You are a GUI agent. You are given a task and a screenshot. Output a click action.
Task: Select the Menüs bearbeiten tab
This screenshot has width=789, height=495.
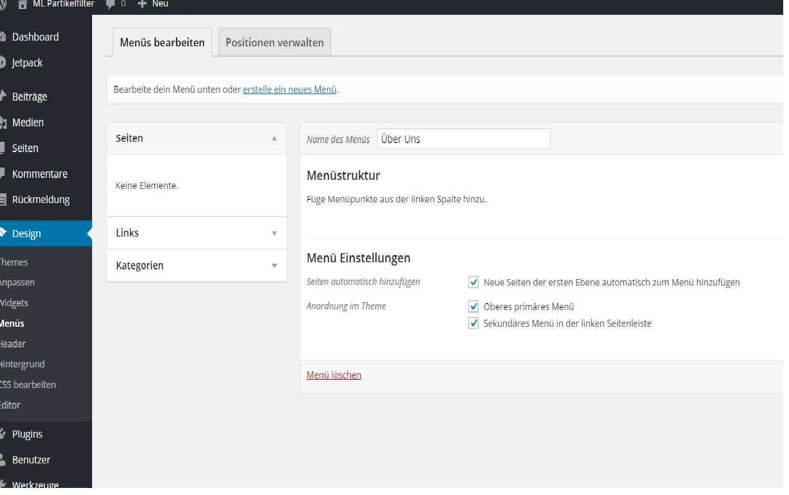162,43
